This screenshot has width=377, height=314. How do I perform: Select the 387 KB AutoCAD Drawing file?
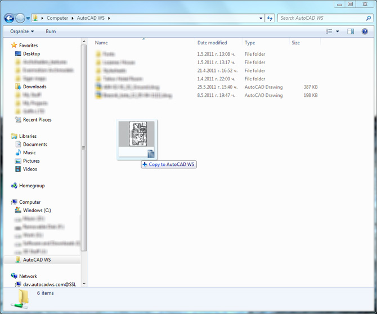click(207, 87)
